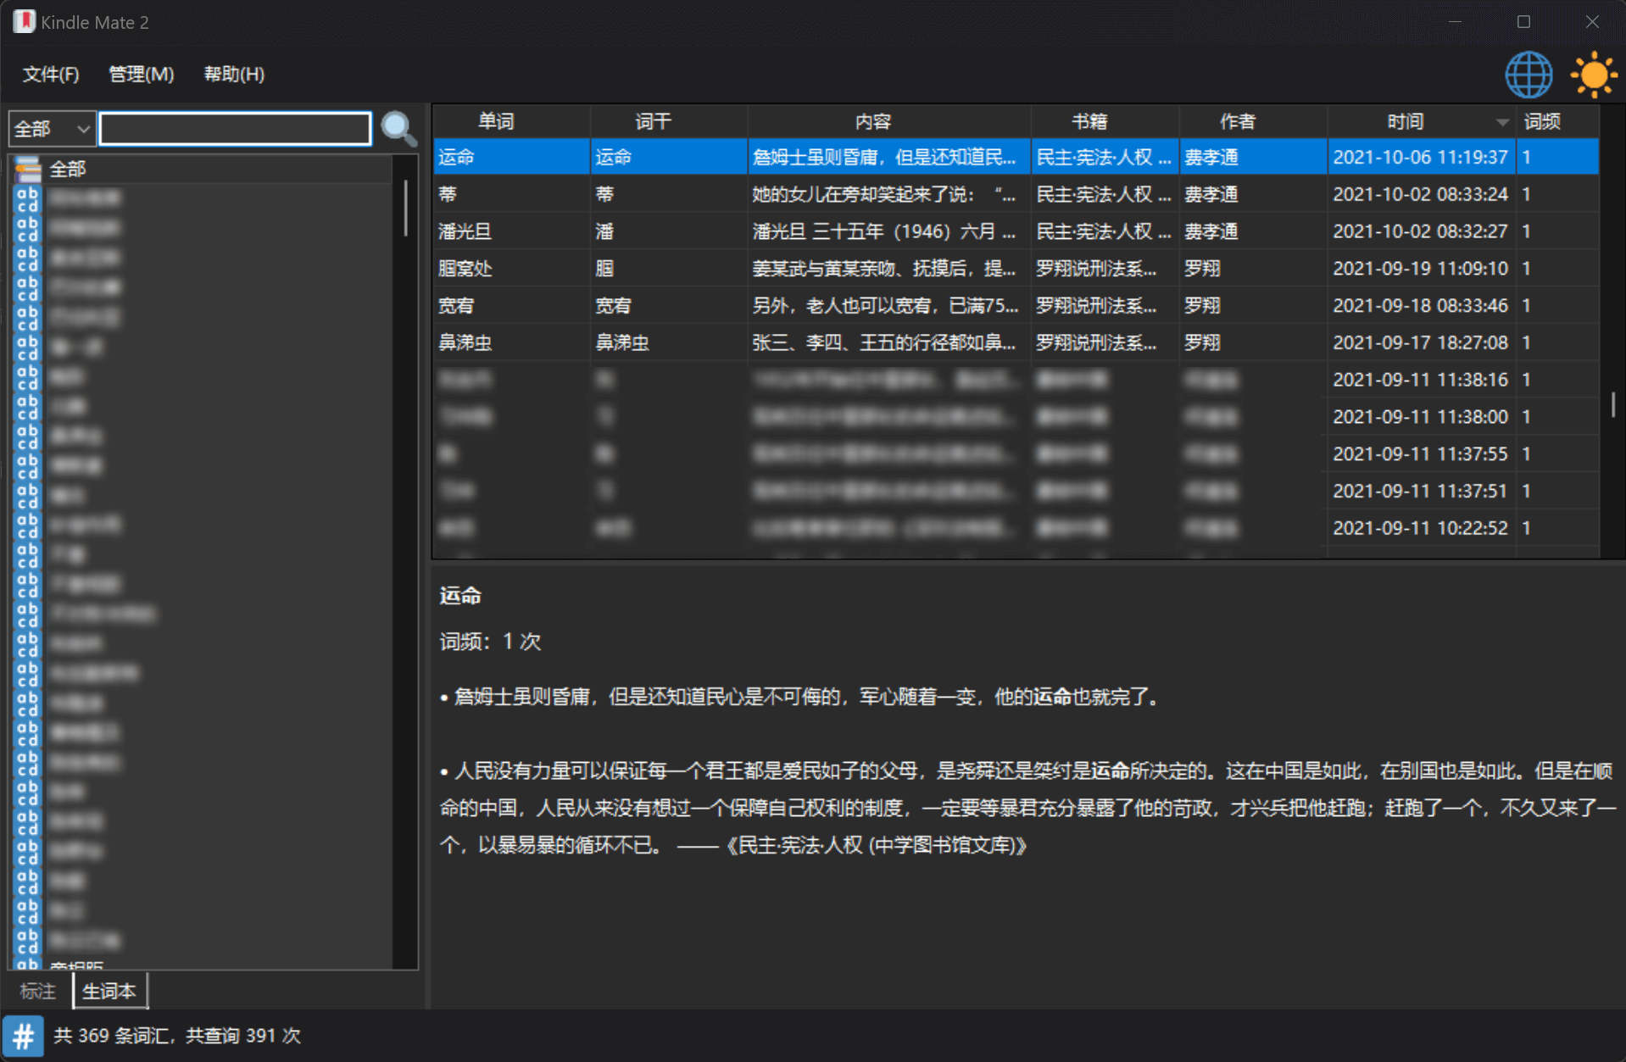Sort by the 时间 column header

click(x=1405, y=122)
